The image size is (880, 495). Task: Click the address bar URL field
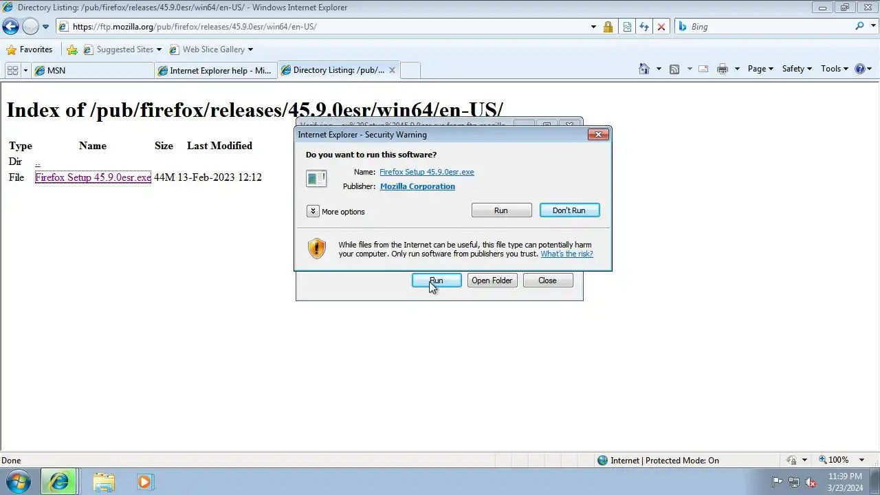(323, 27)
